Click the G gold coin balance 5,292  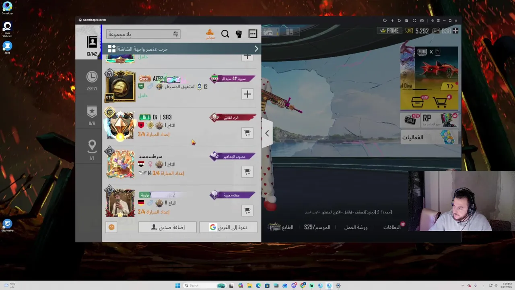(x=417, y=31)
